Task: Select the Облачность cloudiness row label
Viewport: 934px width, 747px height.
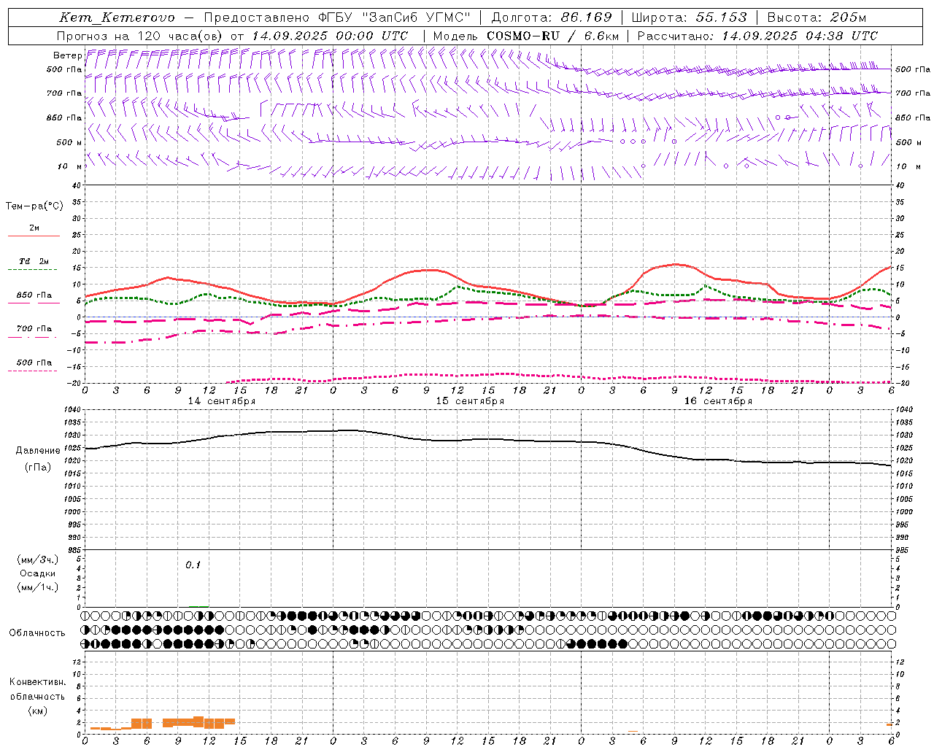Action: [x=37, y=633]
